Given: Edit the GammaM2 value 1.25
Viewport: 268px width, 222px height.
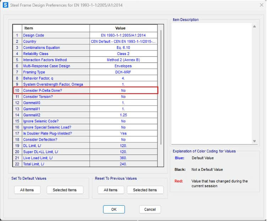Looking at the screenshot, I should (x=123, y=115).
